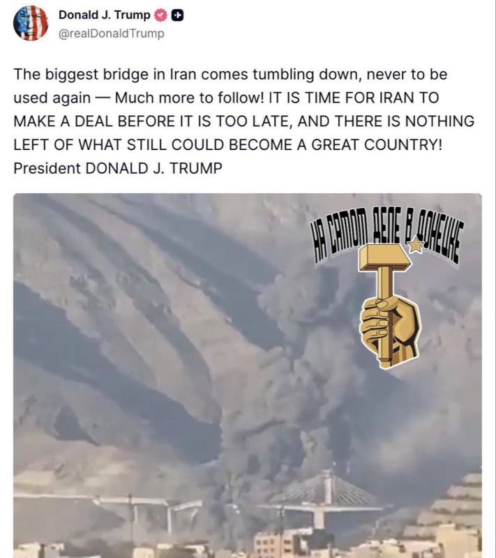Screen dimensions: 496x558
Task: Click the city buildings at image bottom
Action: [248, 546]
